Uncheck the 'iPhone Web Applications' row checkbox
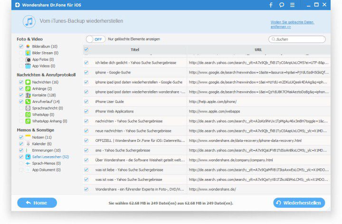 click(86, 112)
